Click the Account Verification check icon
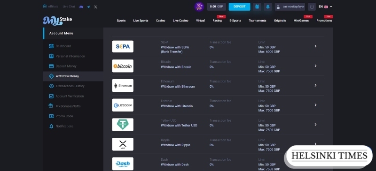 [51, 96]
